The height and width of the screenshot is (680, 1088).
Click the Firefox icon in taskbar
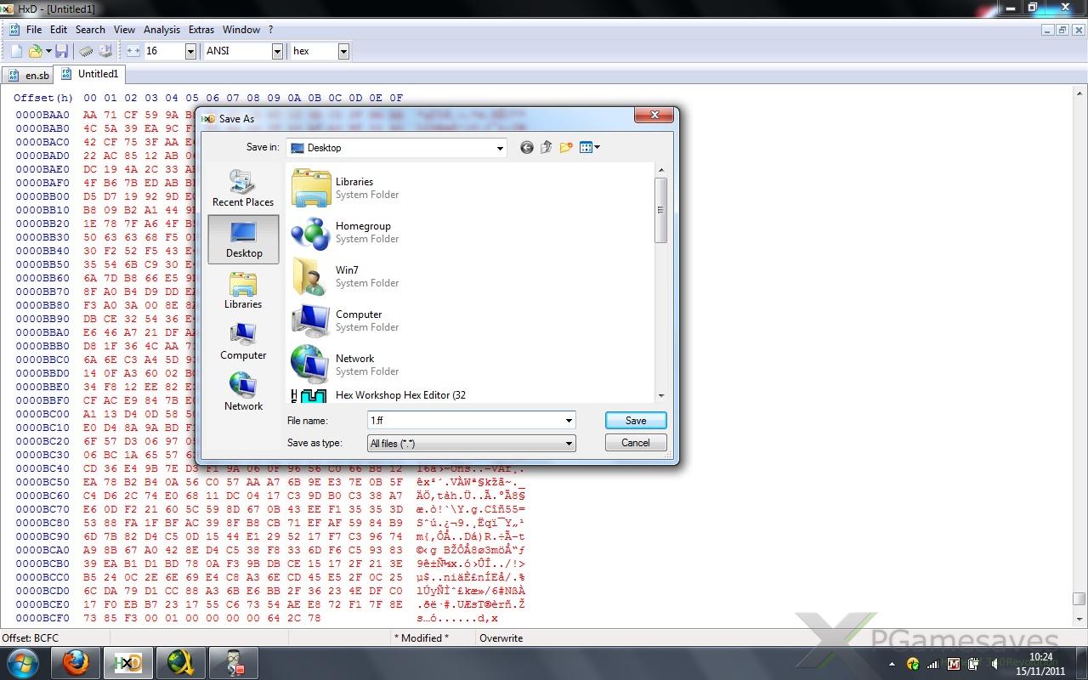(x=76, y=662)
